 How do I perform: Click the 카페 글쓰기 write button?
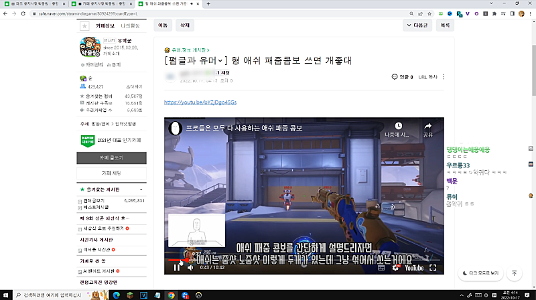pyautogui.click(x=111, y=158)
